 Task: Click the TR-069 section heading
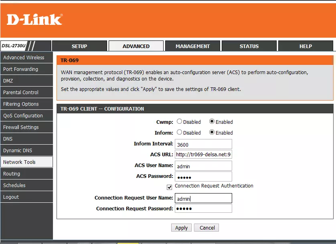click(x=69, y=60)
